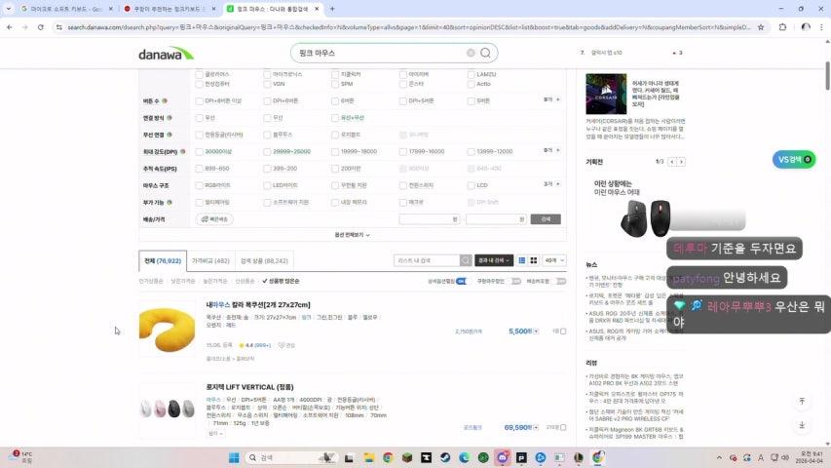Clear the search text with the X icon
This screenshot has height=468, width=831.
(471, 53)
